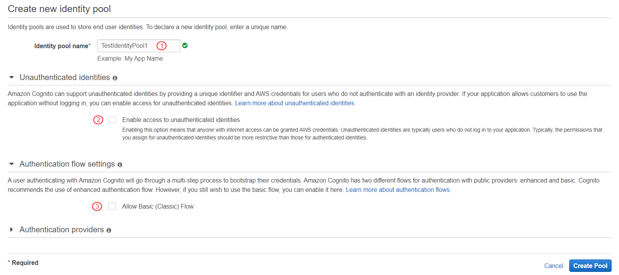Click the info icon beside Unauthenticated identities
Image resolution: width=619 pixels, height=275 pixels.
(x=115, y=78)
